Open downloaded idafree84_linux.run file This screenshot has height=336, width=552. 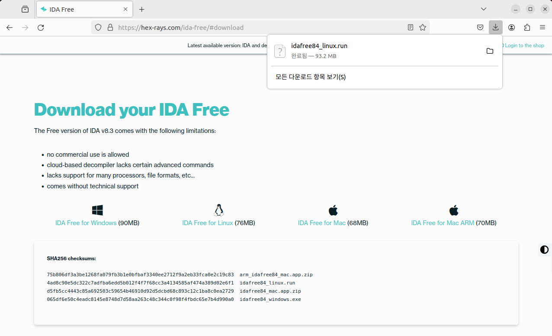point(374,51)
